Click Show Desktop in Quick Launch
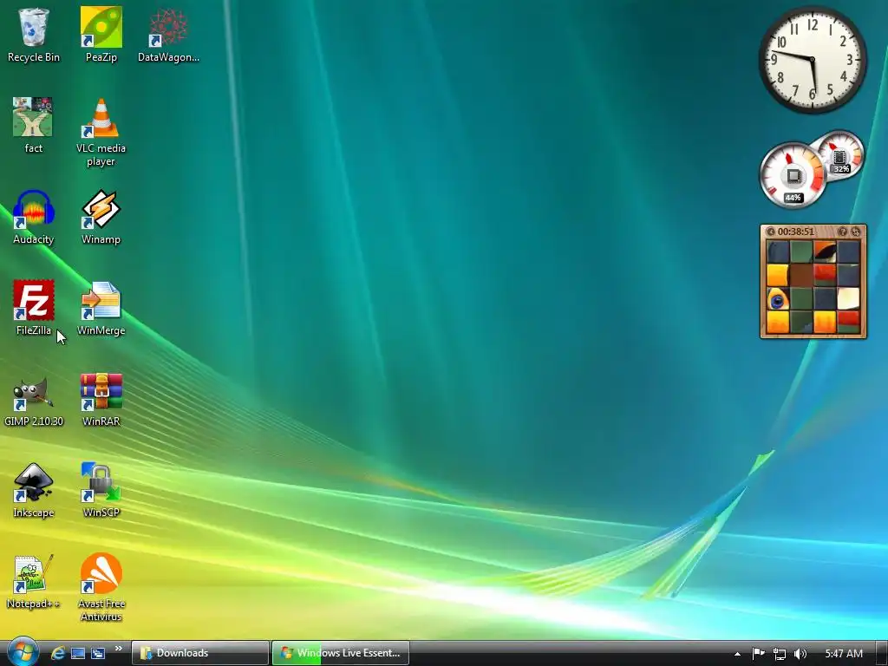Screen dimensions: 888x666 [x=78, y=653]
